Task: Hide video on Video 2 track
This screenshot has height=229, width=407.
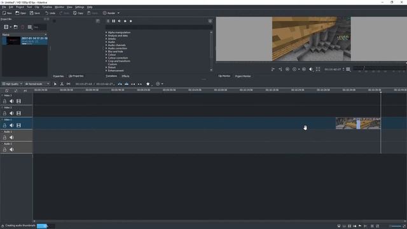Action: pos(18,113)
